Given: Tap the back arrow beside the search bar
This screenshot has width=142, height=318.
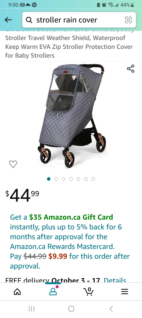Looking at the screenshot, I should coord(8,20).
